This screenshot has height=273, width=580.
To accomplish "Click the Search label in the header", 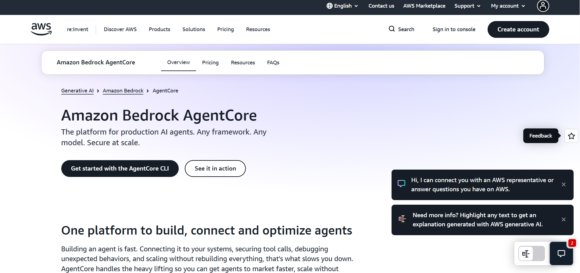I will [406, 29].
